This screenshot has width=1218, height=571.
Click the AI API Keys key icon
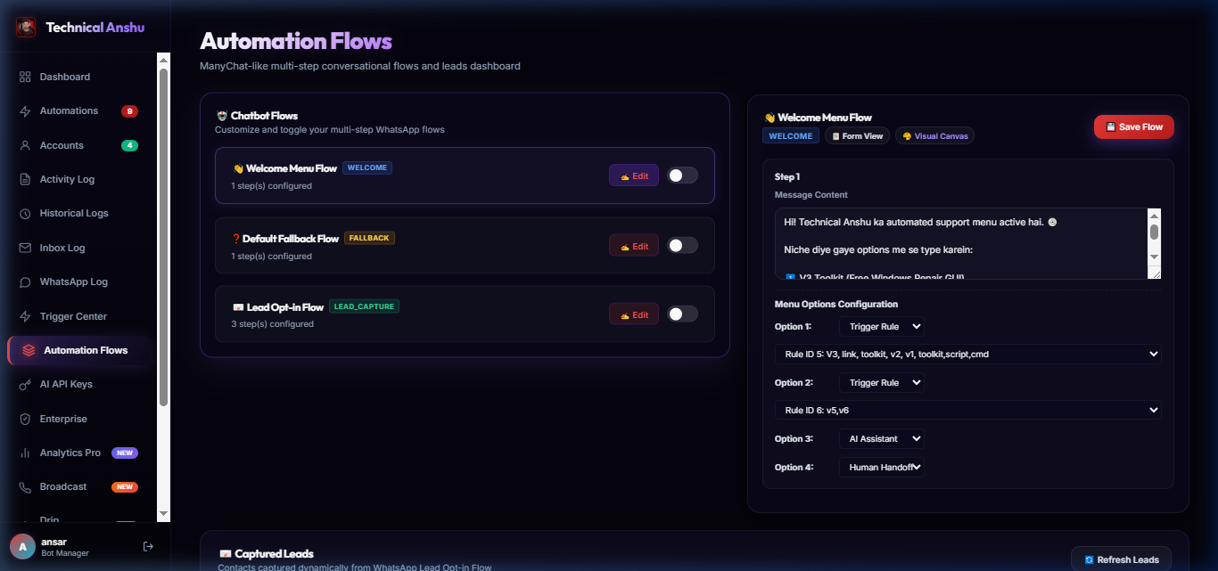[25, 384]
